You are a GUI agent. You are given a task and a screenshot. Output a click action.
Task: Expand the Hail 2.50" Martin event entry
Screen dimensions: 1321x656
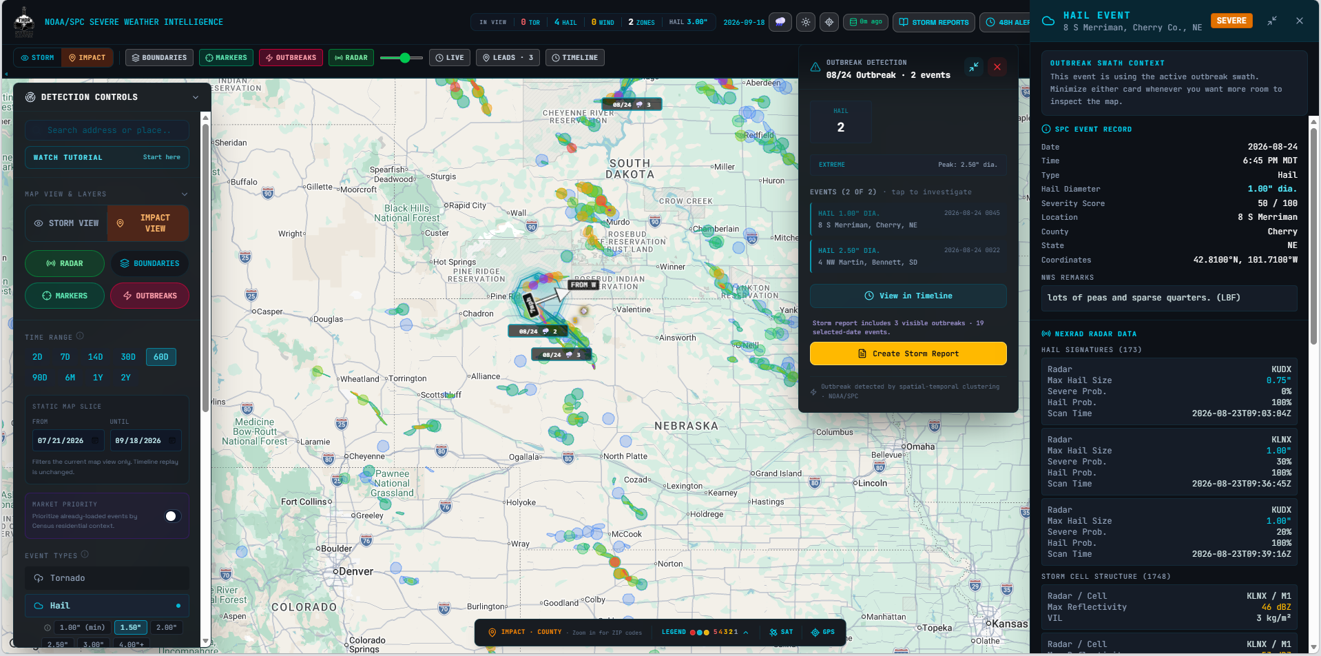point(908,256)
